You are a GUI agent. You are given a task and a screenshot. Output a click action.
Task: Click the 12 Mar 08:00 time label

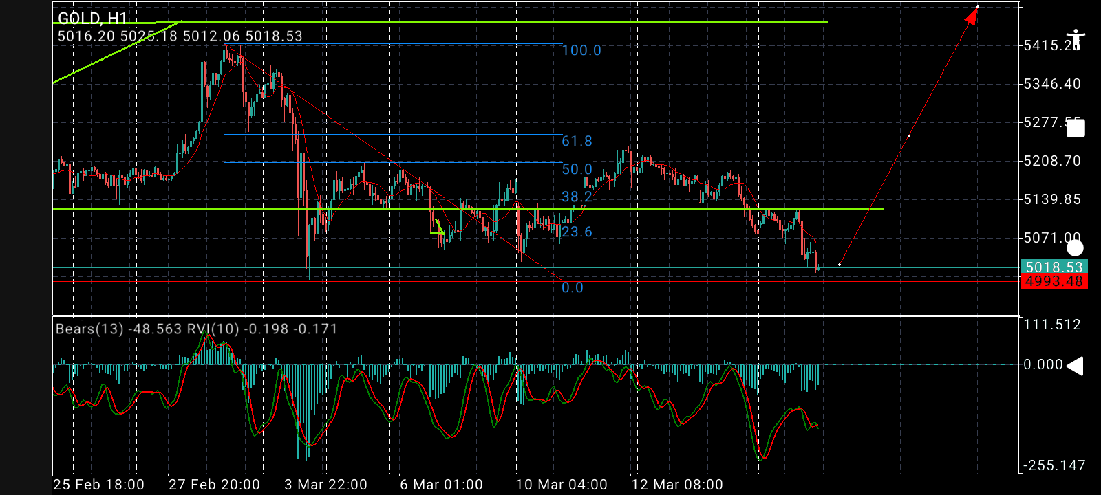tap(677, 485)
